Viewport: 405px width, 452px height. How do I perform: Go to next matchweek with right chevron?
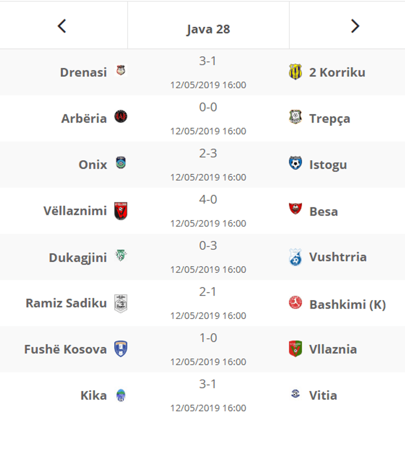click(x=355, y=26)
